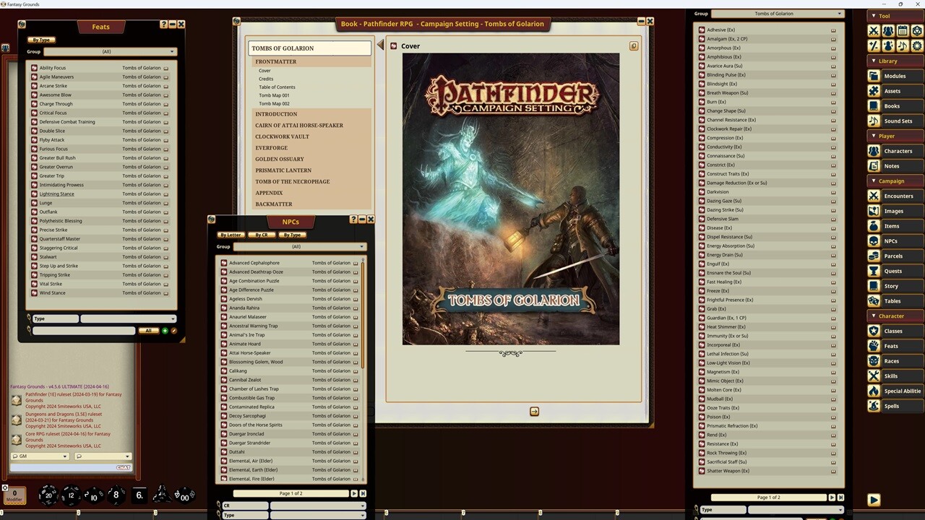Open the Characters player panel

tap(898, 151)
